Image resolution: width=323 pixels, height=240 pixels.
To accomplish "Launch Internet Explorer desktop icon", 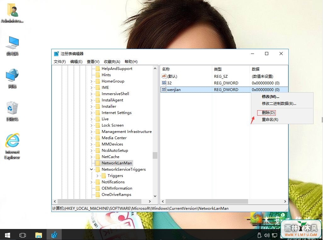I will (12, 146).
